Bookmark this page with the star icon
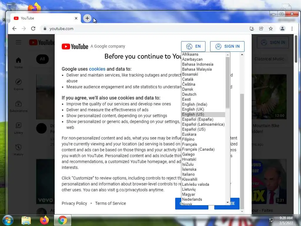301x226 pixels. coord(271,29)
